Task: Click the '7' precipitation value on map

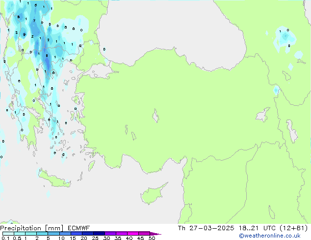Action: pos(34,21)
